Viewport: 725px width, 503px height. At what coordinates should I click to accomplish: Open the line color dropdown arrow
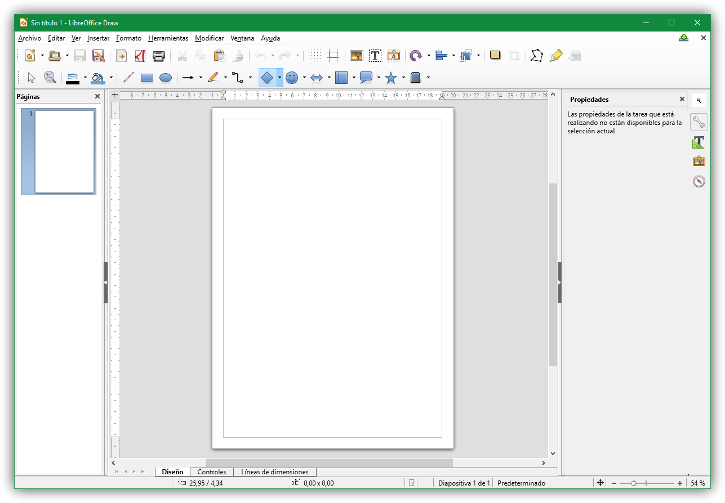85,78
